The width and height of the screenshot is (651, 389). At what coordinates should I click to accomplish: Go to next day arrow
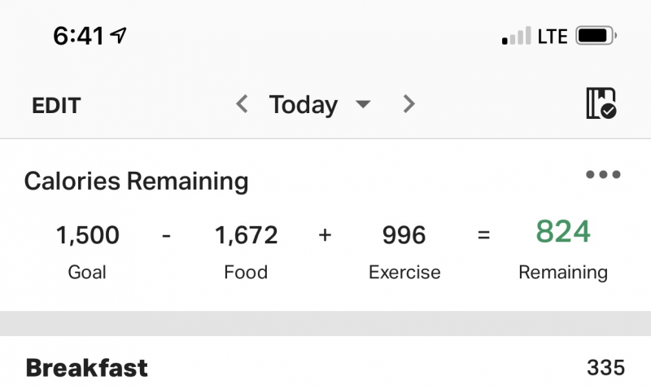click(409, 104)
